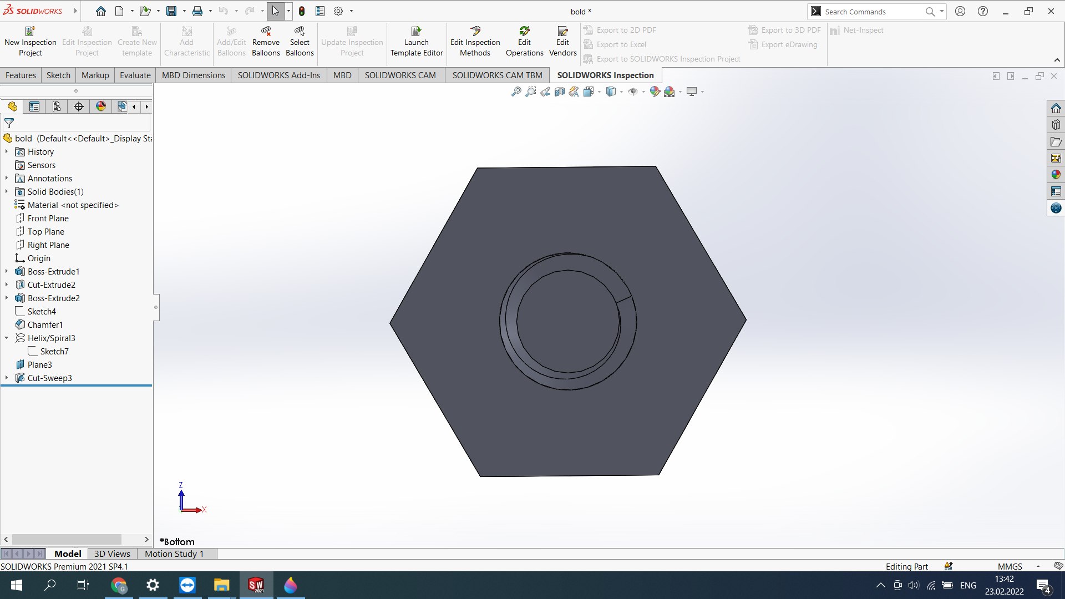This screenshot has height=599, width=1065.
Task: Select the Top Plane in the tree
Action: point(45,231)
